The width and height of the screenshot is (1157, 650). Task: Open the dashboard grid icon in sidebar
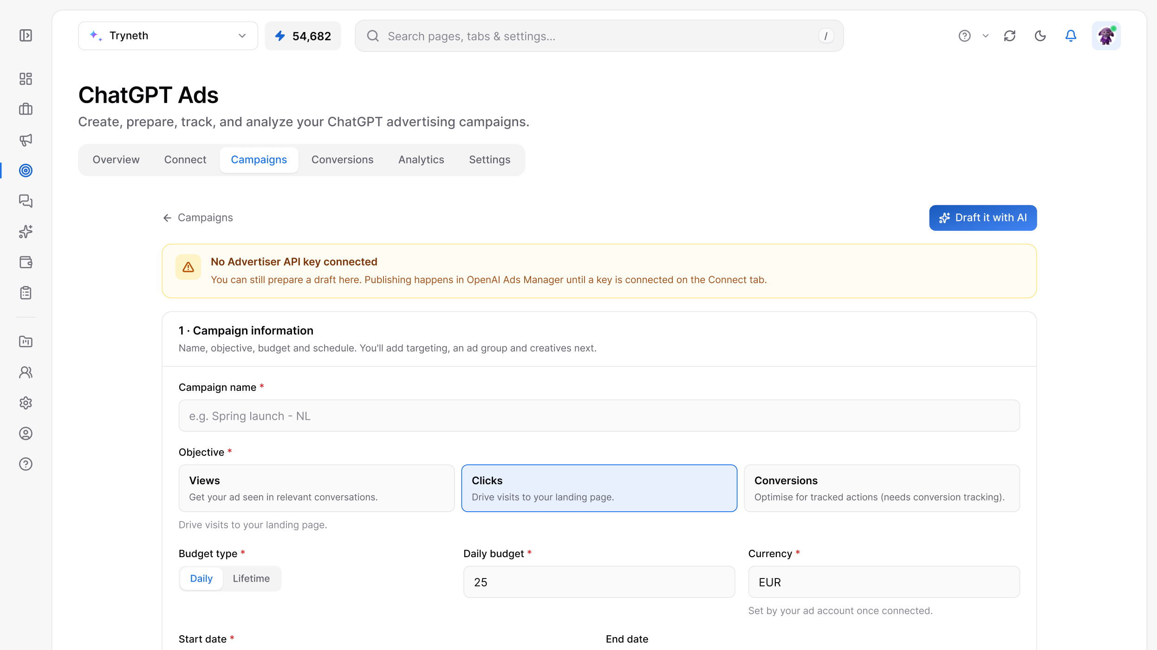(x=26, y=79)
